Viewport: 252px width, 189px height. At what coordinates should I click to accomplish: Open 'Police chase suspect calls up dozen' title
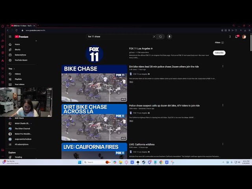(165, 106)
